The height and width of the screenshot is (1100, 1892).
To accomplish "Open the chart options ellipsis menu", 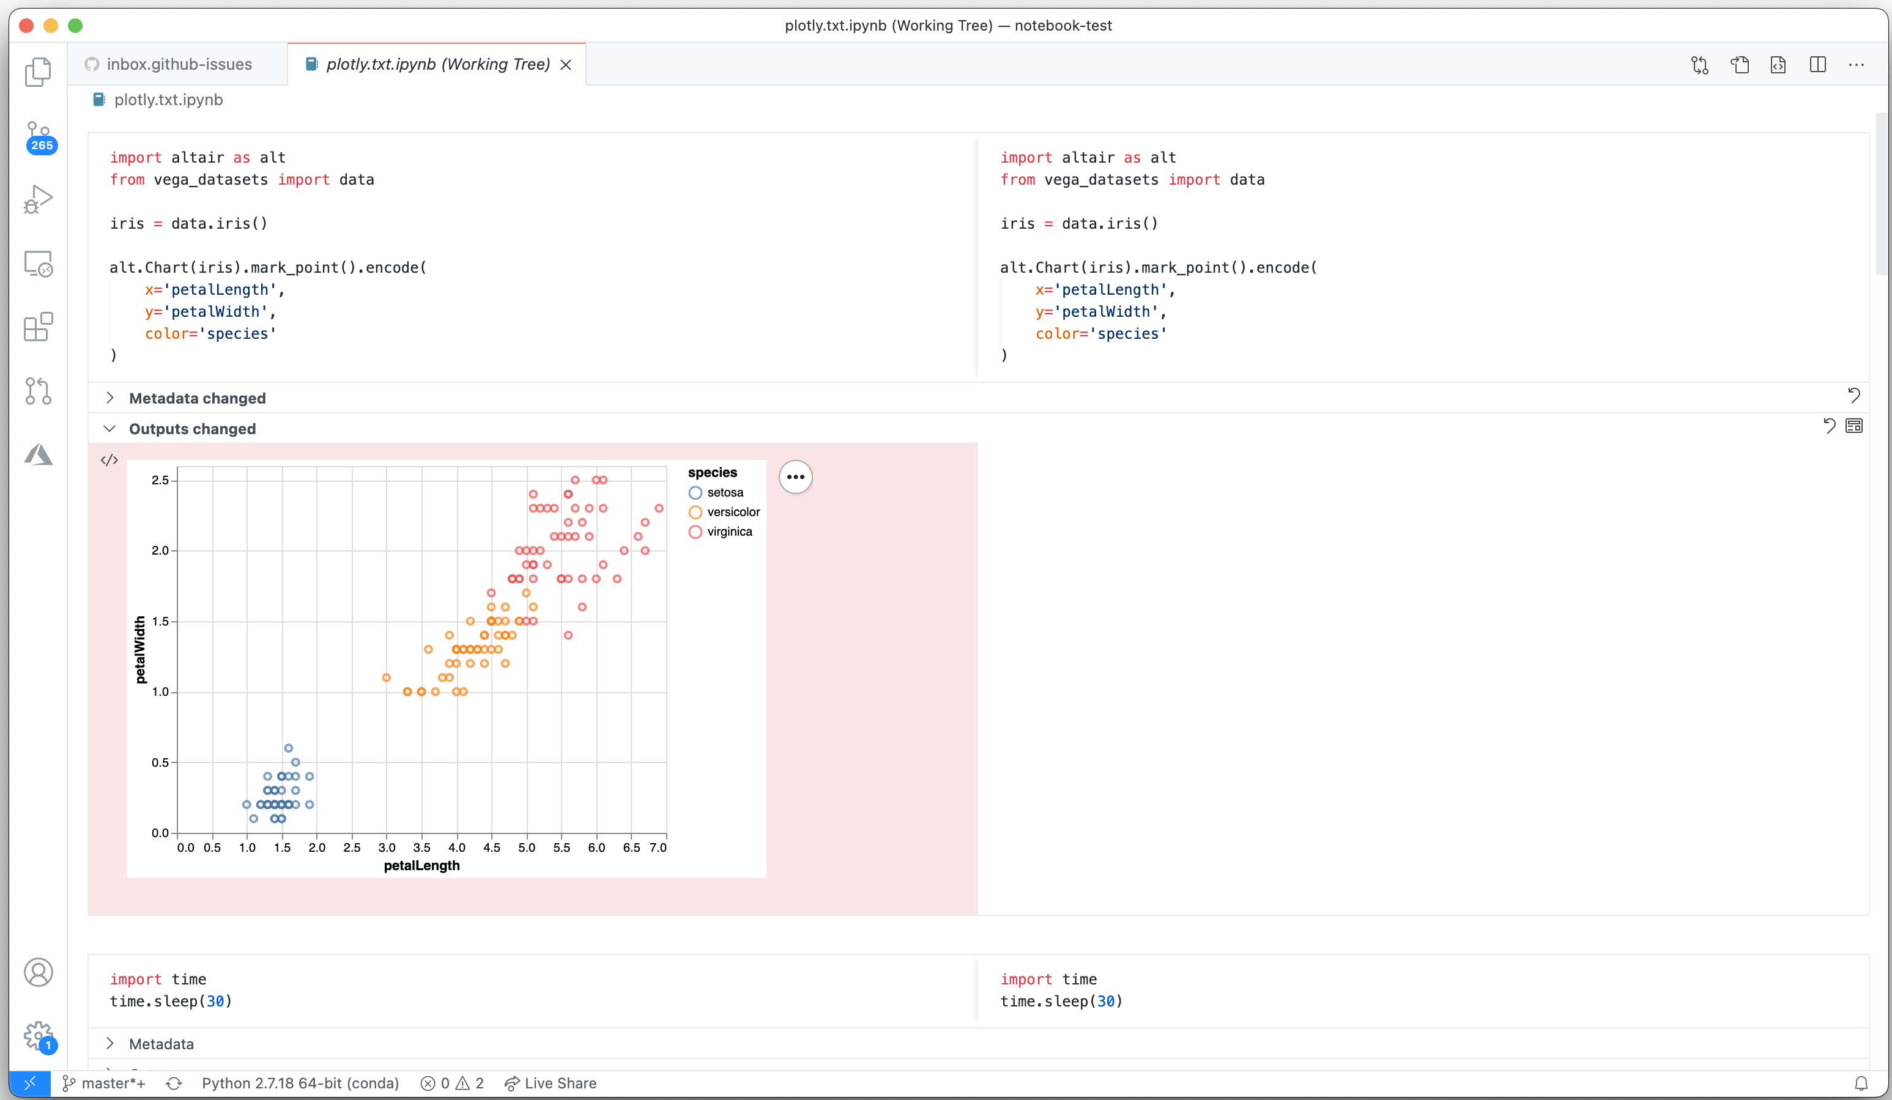I will point(796,476).
